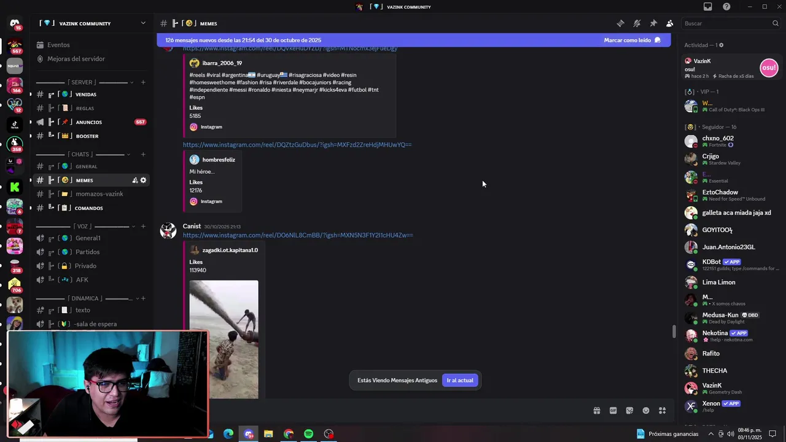
Task: Switch to the GENERAL text channel
Action: coord(91,166)
